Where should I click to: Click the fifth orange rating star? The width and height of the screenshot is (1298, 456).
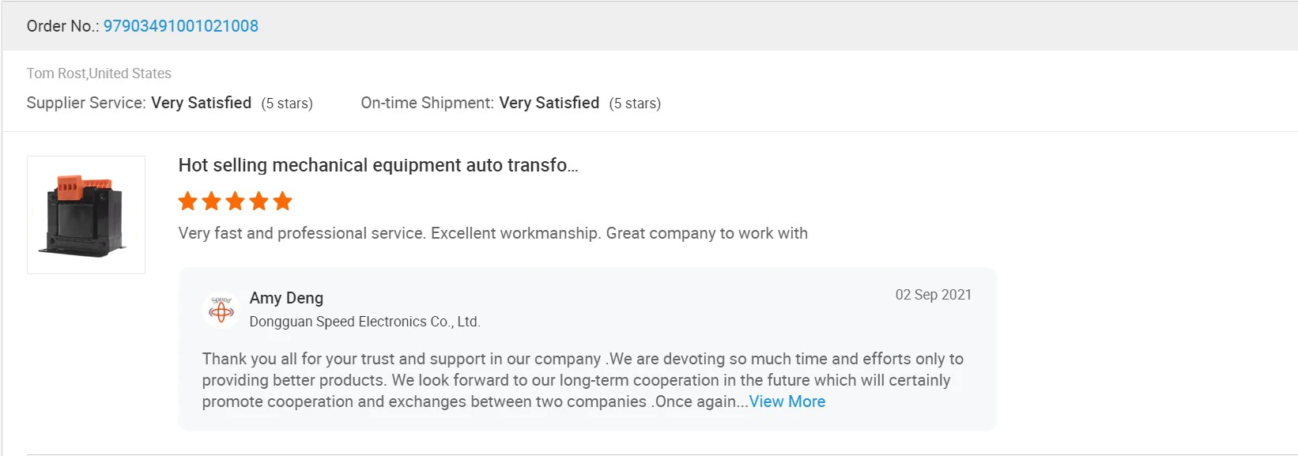click(283, 202)
